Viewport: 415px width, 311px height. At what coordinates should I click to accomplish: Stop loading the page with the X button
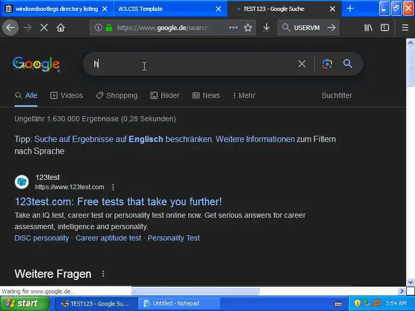pyautogui.click(x=44, y=27)
